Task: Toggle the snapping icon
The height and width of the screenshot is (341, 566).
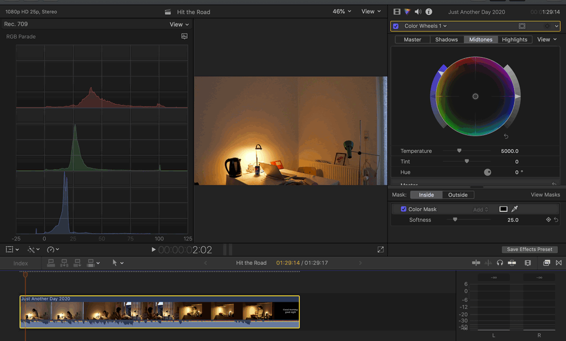Action: (512, 263)
